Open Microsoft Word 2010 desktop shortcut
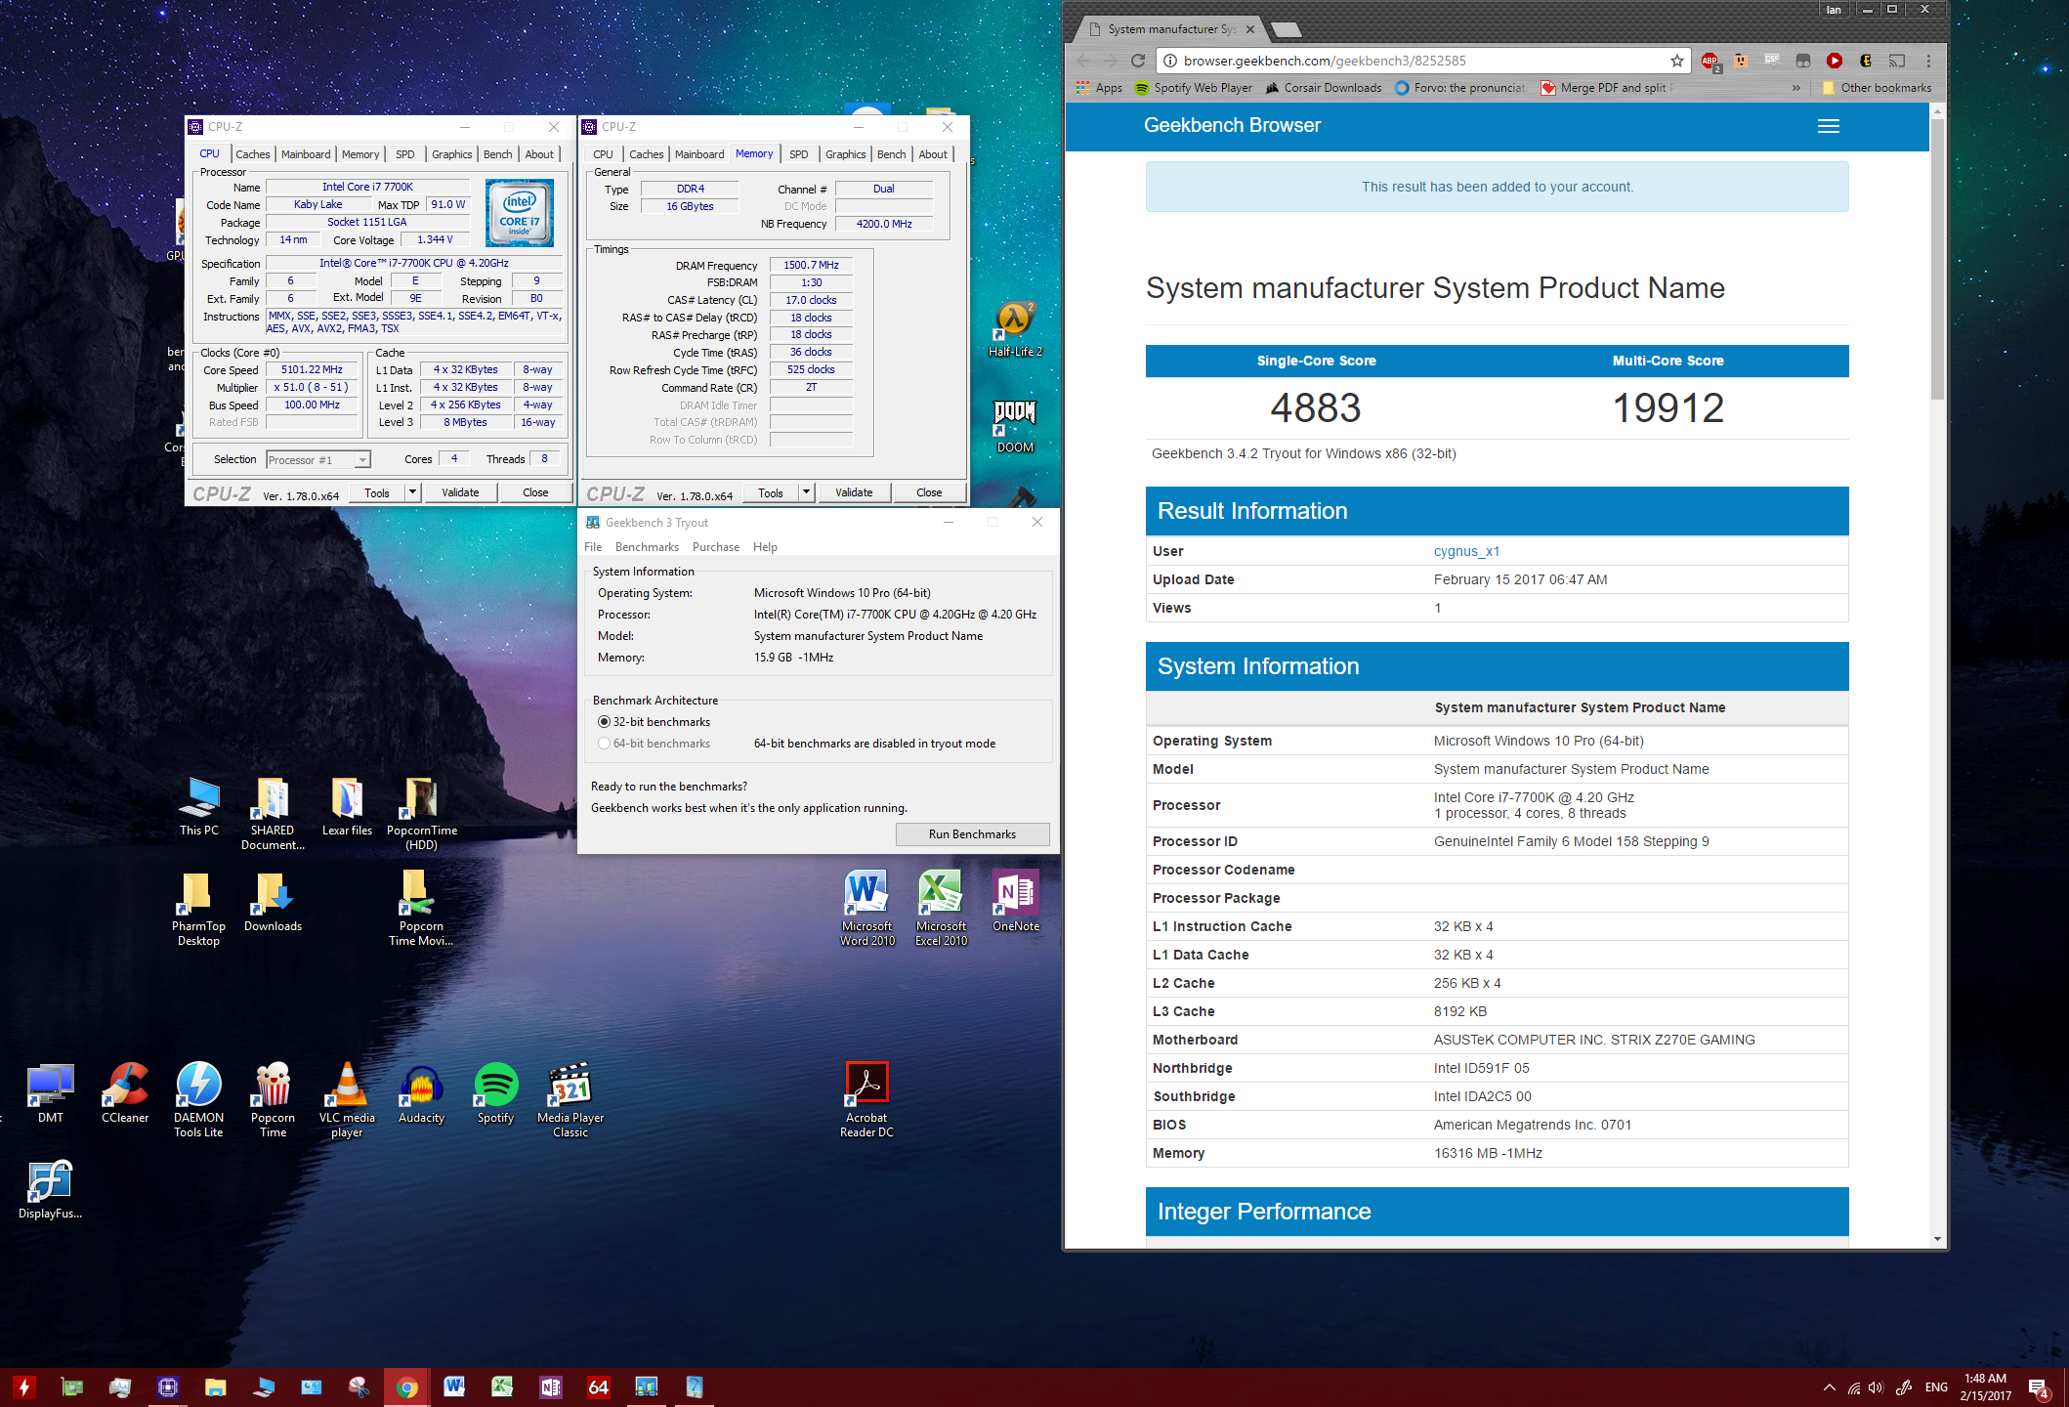Image resolution: width=2069 pixels, height=1407 pixels. point(867,908)
